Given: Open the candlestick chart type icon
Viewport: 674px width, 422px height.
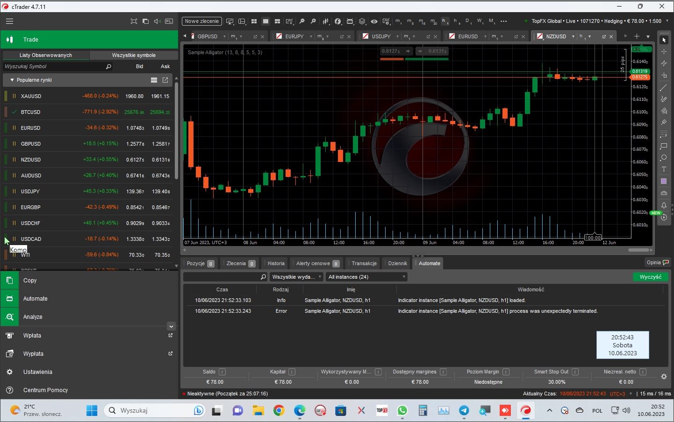Looking at the screenshot, I should click(x=326, y=21).
